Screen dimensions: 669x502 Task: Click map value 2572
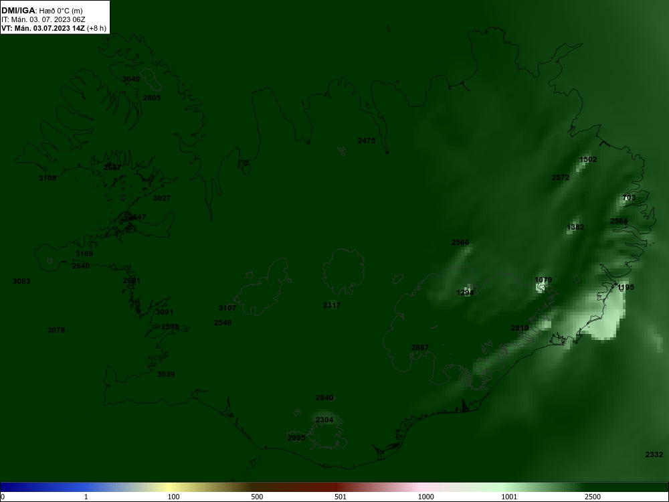click(561, 177)
